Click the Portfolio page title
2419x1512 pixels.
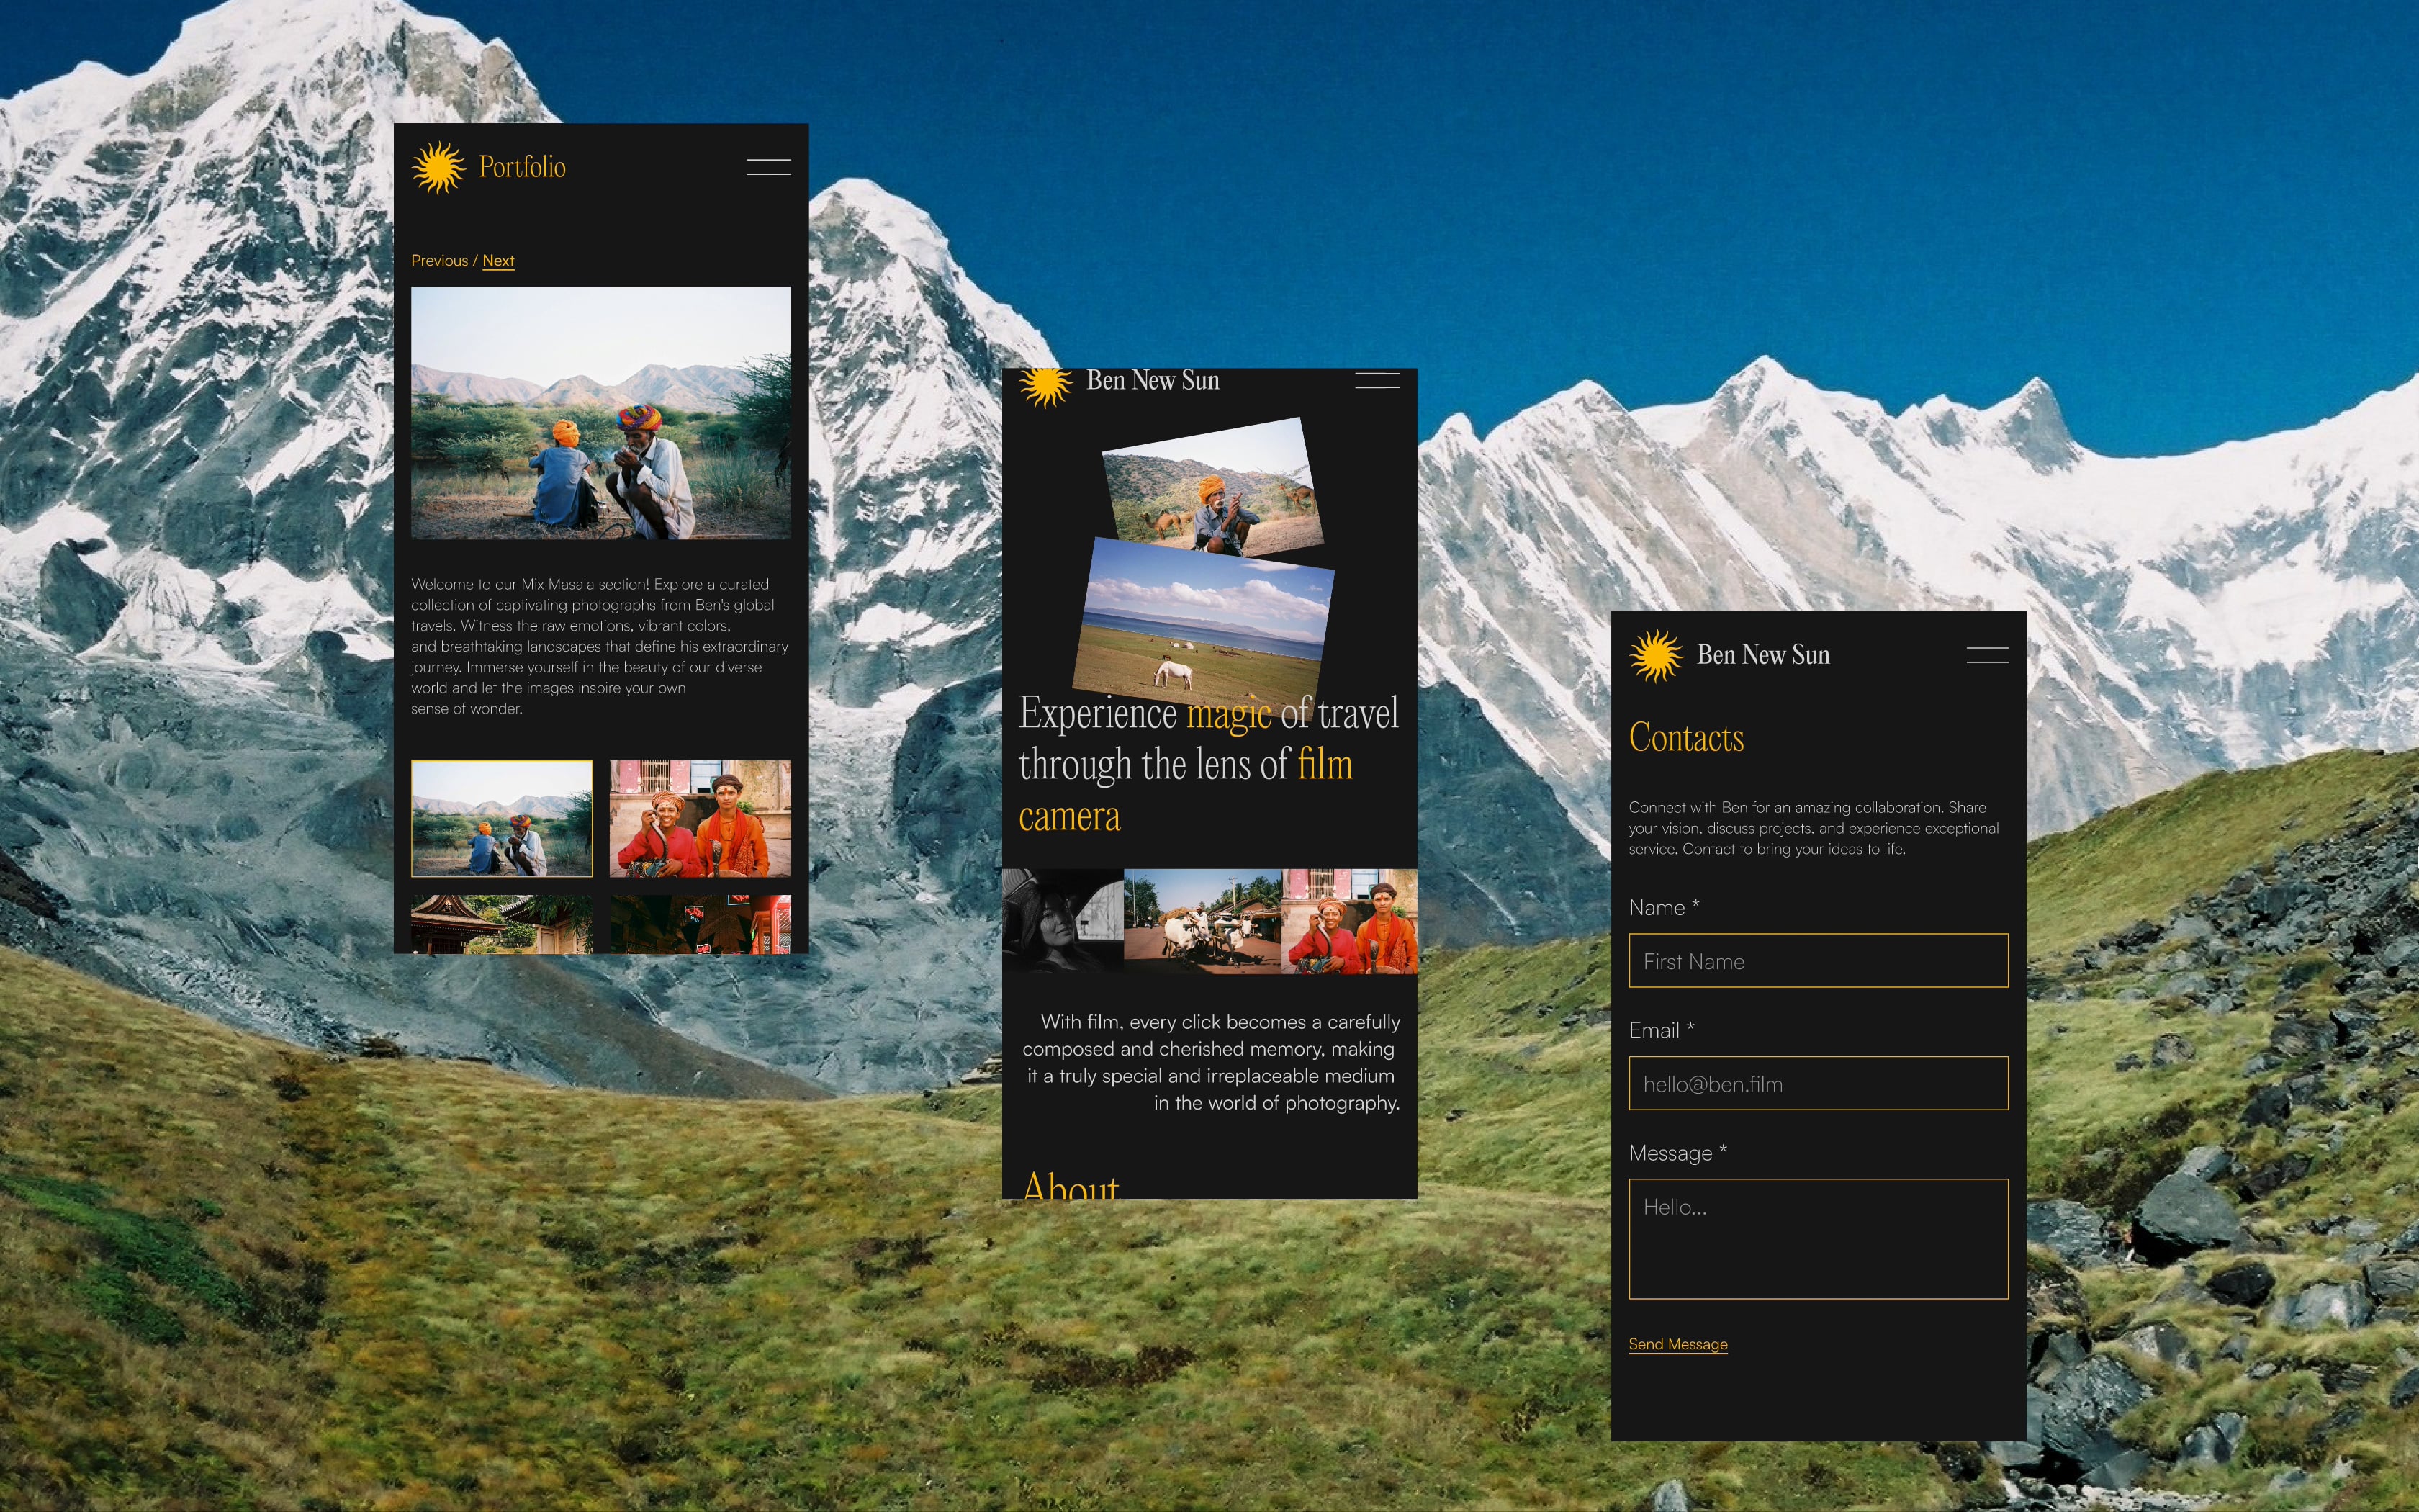[522, 167]
